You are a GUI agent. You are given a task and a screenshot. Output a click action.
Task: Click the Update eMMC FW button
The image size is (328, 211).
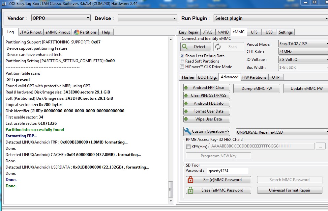tap(307, 88)
